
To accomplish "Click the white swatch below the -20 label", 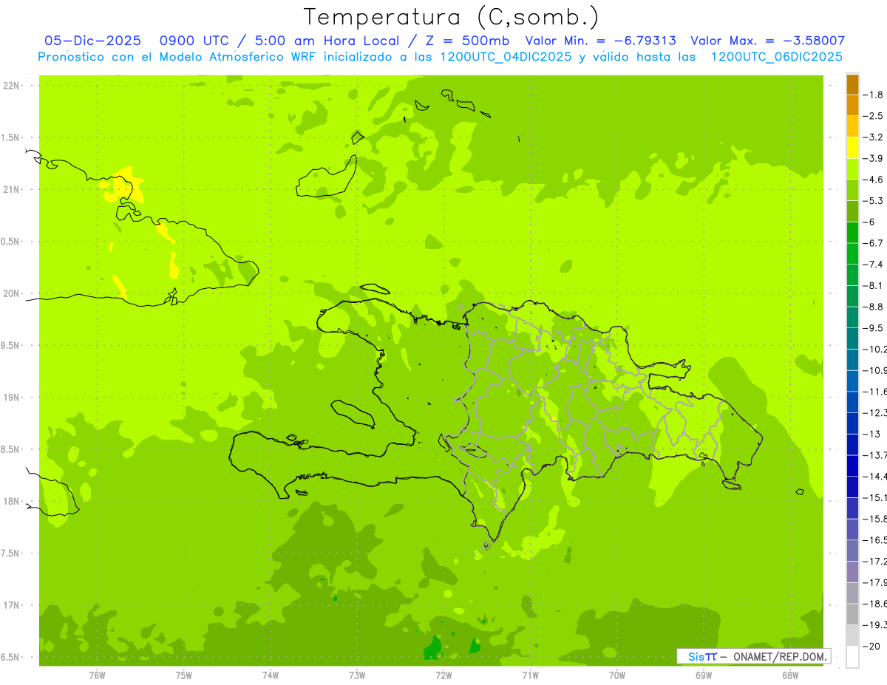I will coord(852,657).
